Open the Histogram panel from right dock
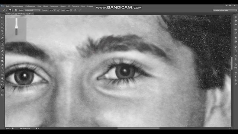The width and height of the screenshot is (238, 134). 236,25
